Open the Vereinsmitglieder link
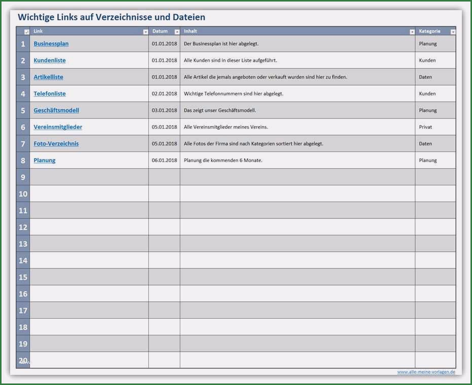The image size is (472, 385). [57, 127]
